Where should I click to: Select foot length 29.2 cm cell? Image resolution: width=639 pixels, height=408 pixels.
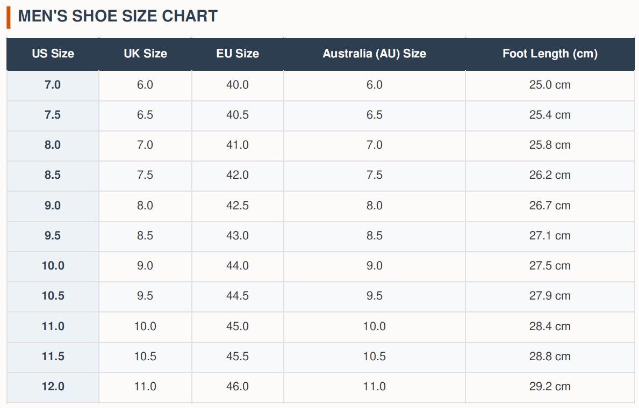click(x=550, y=387)
